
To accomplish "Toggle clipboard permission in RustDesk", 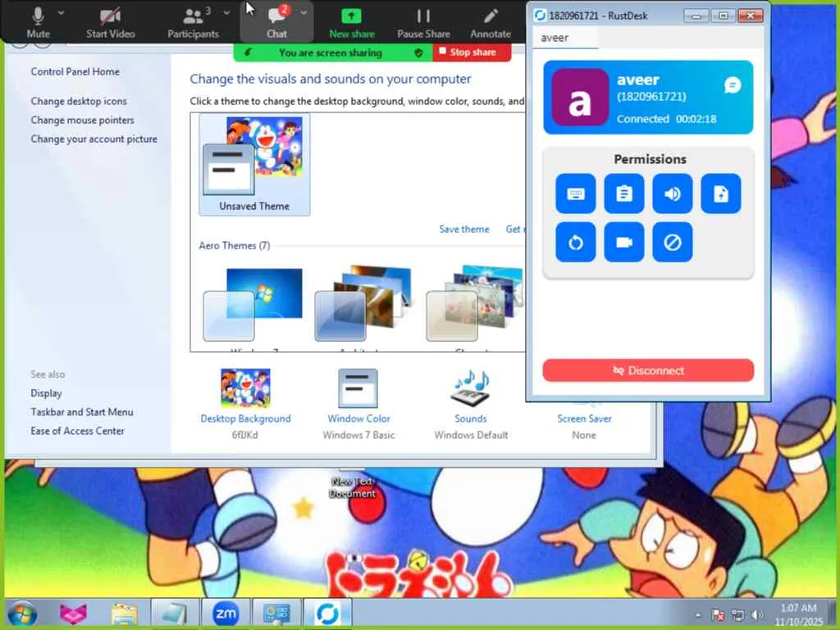I will [x=623, y=194].
